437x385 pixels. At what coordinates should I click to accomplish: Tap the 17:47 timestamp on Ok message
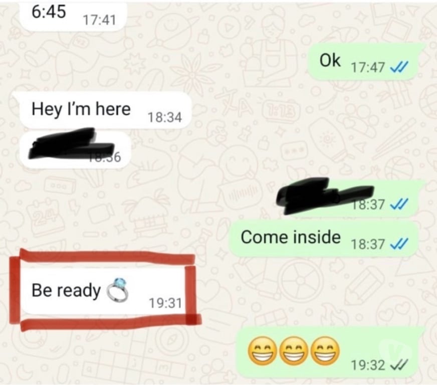coord(368,68)
